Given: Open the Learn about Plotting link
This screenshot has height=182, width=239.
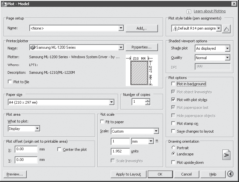Looking at the screenshot, I should pyautogui.click(x=209, y=11).
